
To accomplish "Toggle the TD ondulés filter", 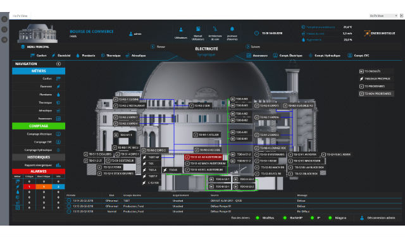I will (376, 71).
